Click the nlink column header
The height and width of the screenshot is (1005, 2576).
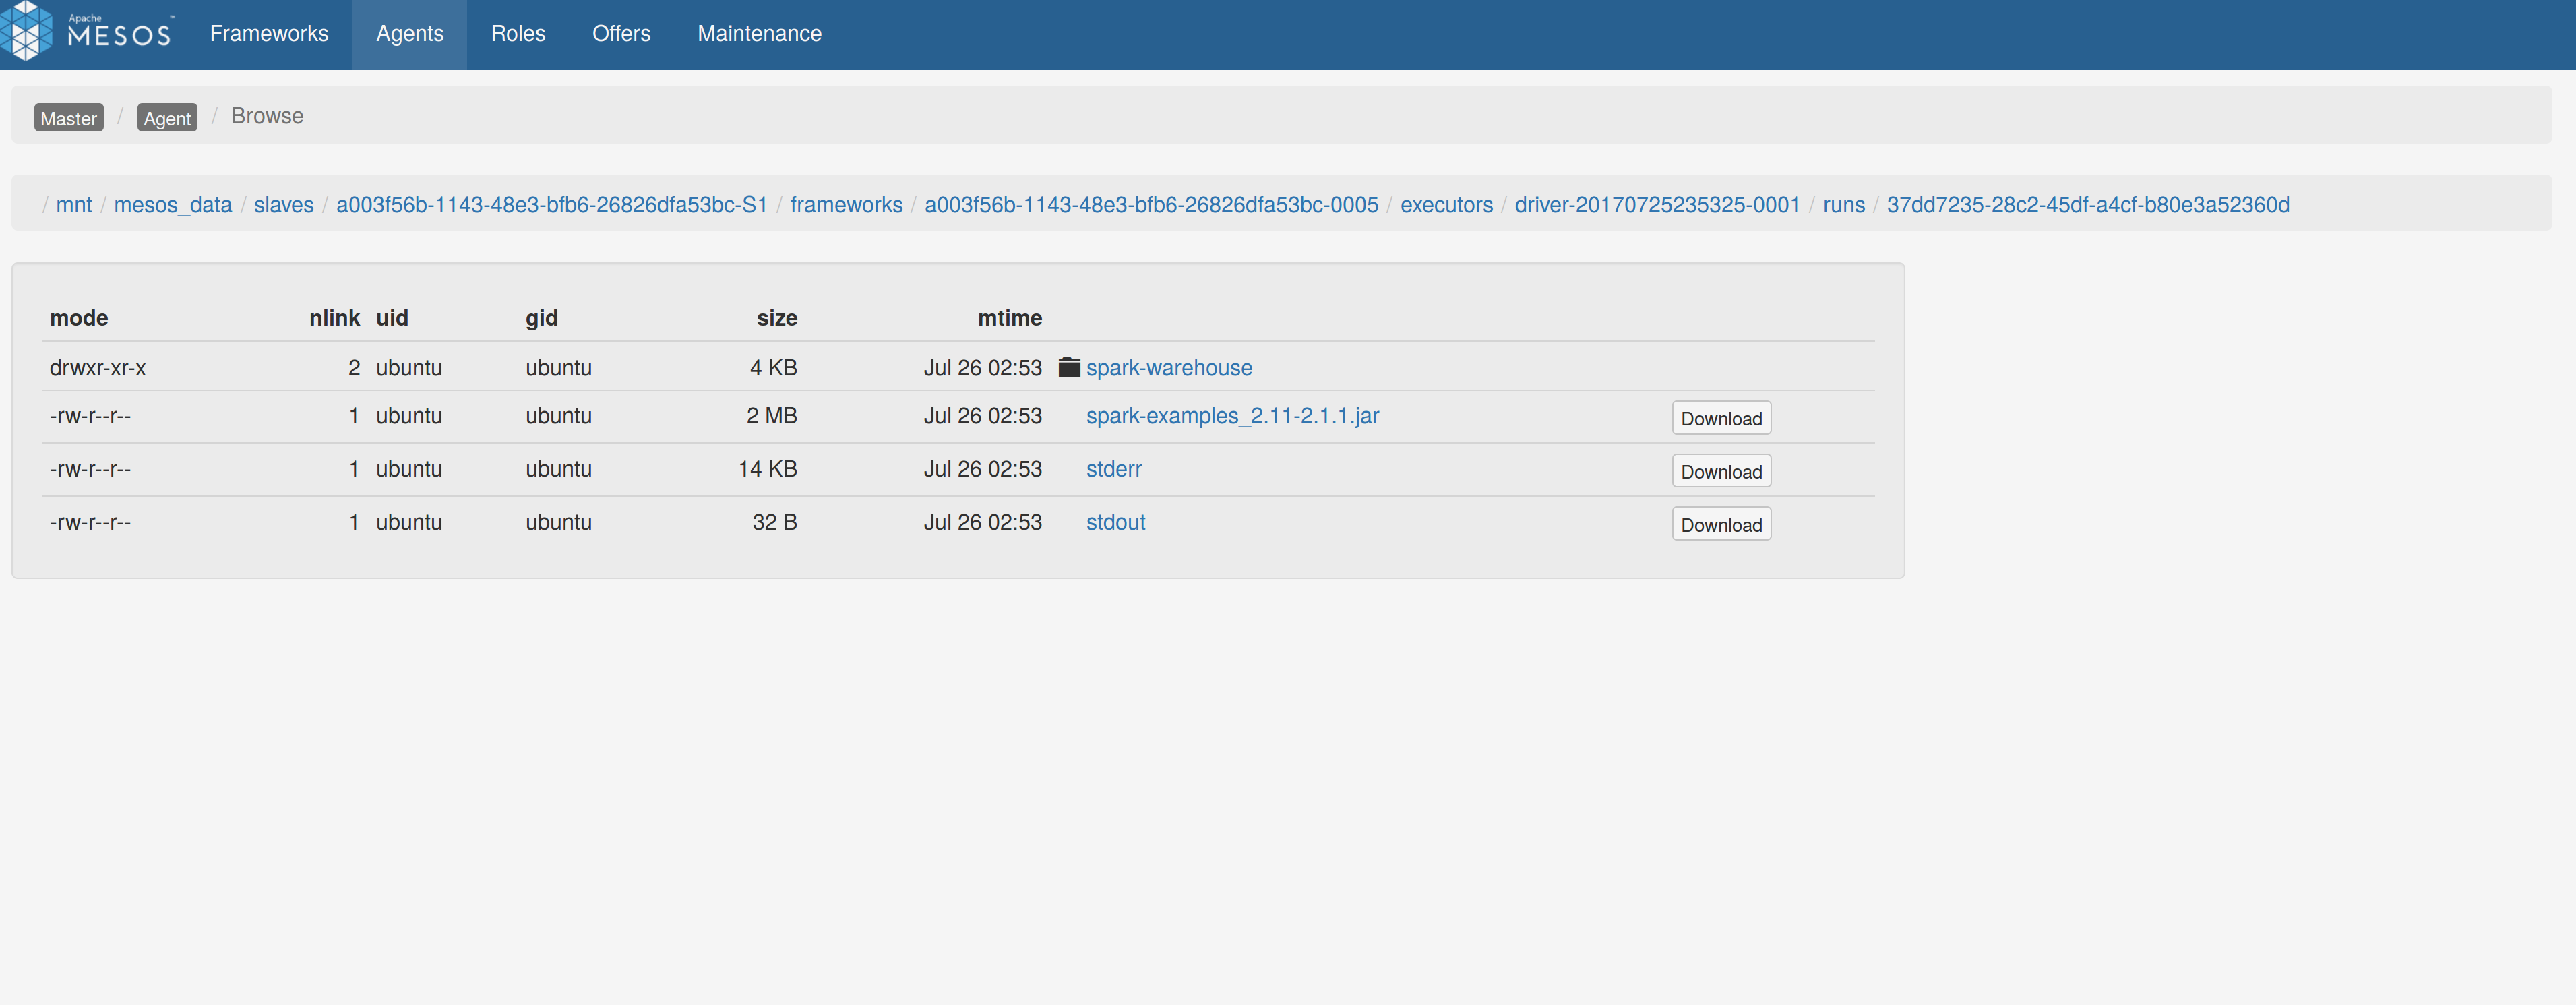[x=334, y=318]
